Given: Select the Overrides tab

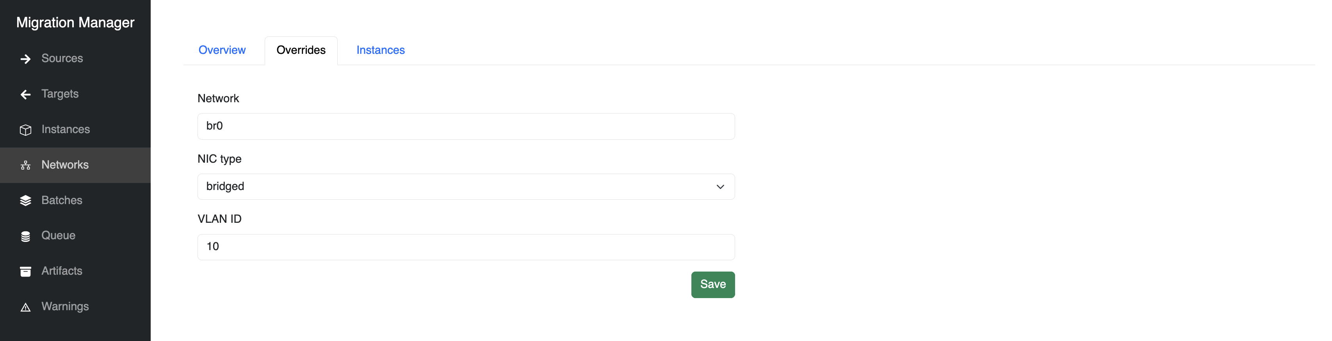Looking at the screenshot, I should click(x=301, y=50).
